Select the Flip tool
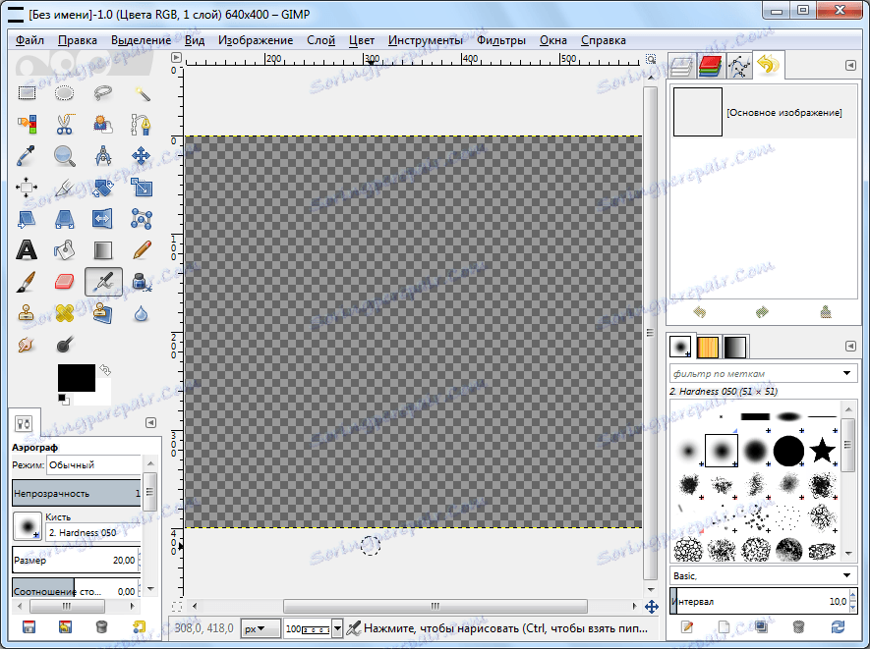Viewport: 870px width, 649px height. [103, 219]
